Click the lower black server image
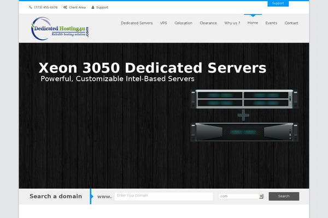 pyautogui.click(x=244, y=132)
